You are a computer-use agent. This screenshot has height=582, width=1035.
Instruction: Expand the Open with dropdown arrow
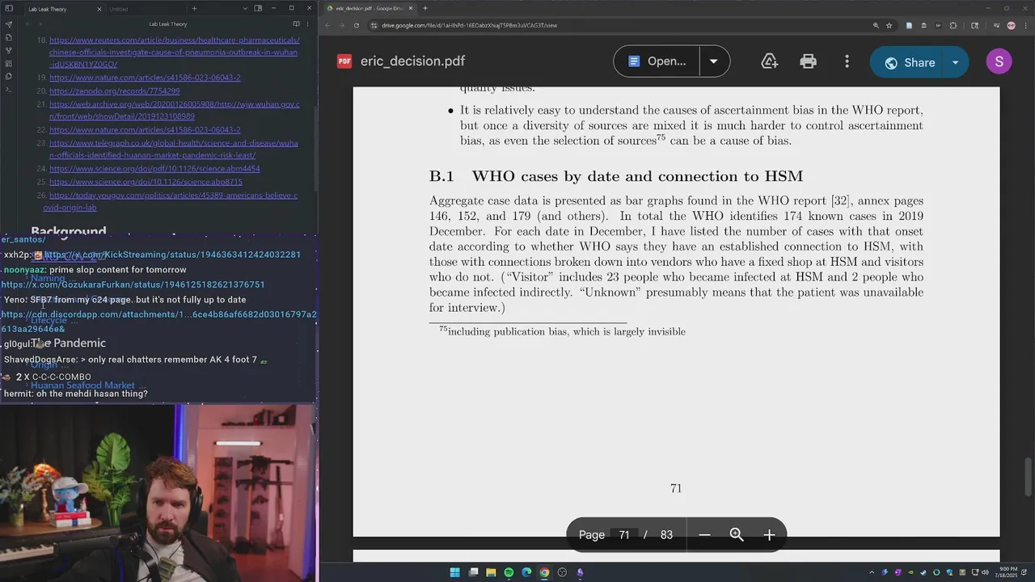click(713, 61)
